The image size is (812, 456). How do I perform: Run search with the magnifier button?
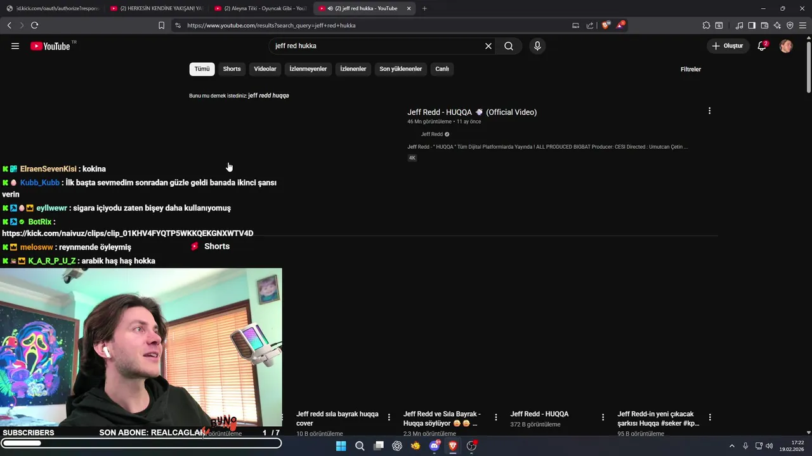(x=509, y=46)
